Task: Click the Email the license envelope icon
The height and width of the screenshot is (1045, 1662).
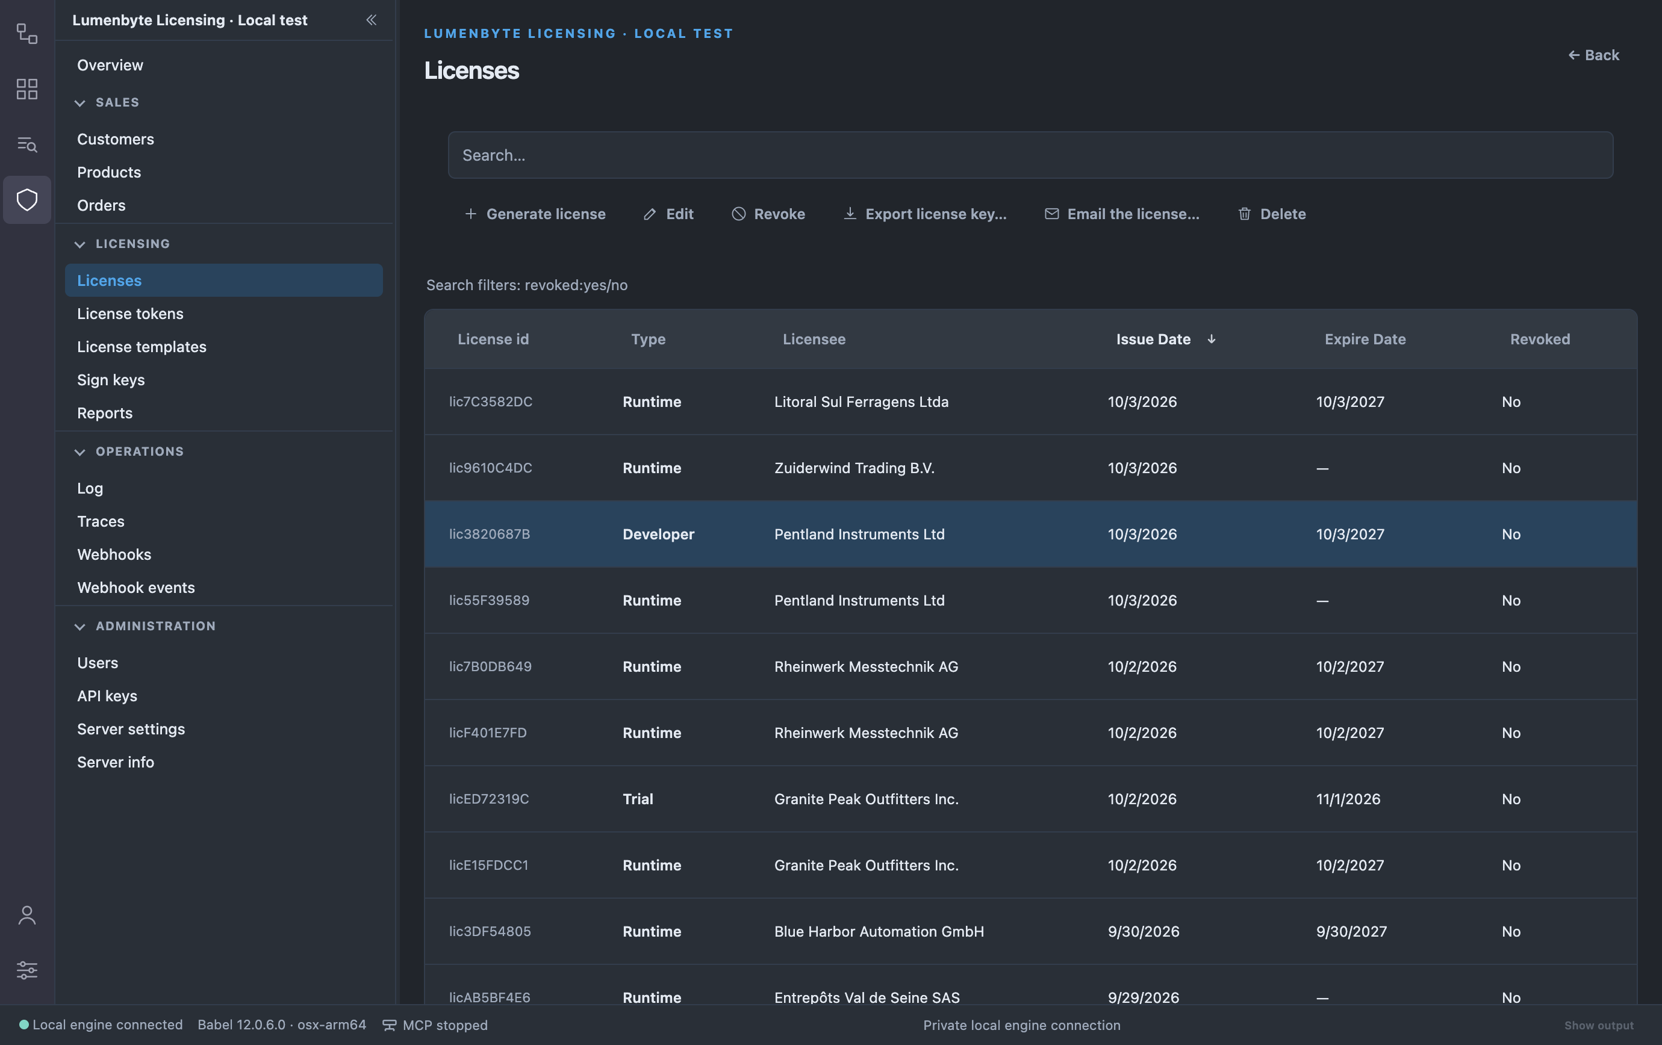Action: pos(1051,214)
